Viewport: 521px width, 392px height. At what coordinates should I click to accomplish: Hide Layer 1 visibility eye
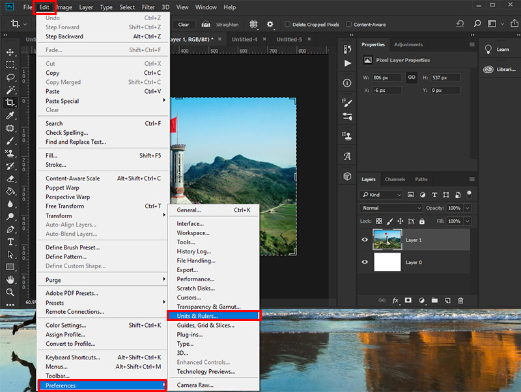(x=365, y=240)
